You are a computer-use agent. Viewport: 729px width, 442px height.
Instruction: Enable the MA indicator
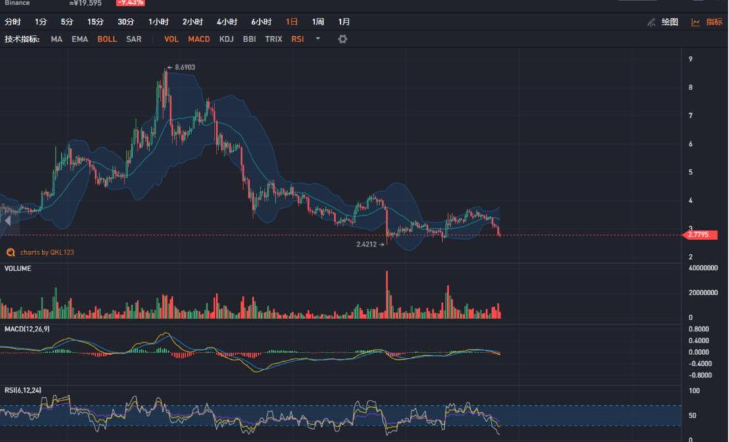click(57, 39)
